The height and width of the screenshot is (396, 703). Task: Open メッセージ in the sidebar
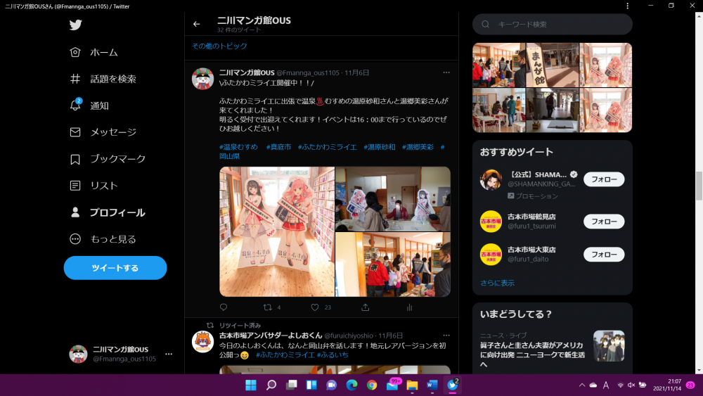pos(103,132)
